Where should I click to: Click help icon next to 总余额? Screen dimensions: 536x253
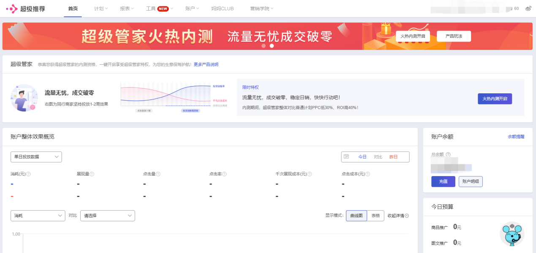coord(448,155)
